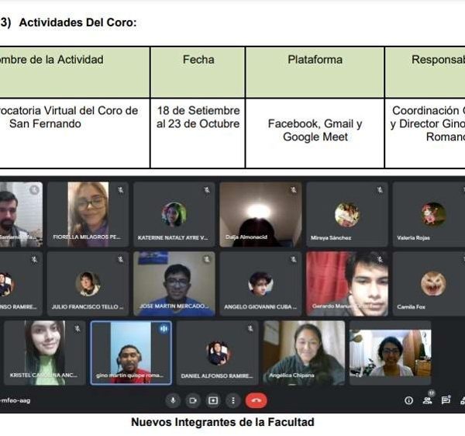Screen dimensions: 465x436
Task: Click muted mic icon on Katerine Nataly tile
Action: click(x=207, y=190)
